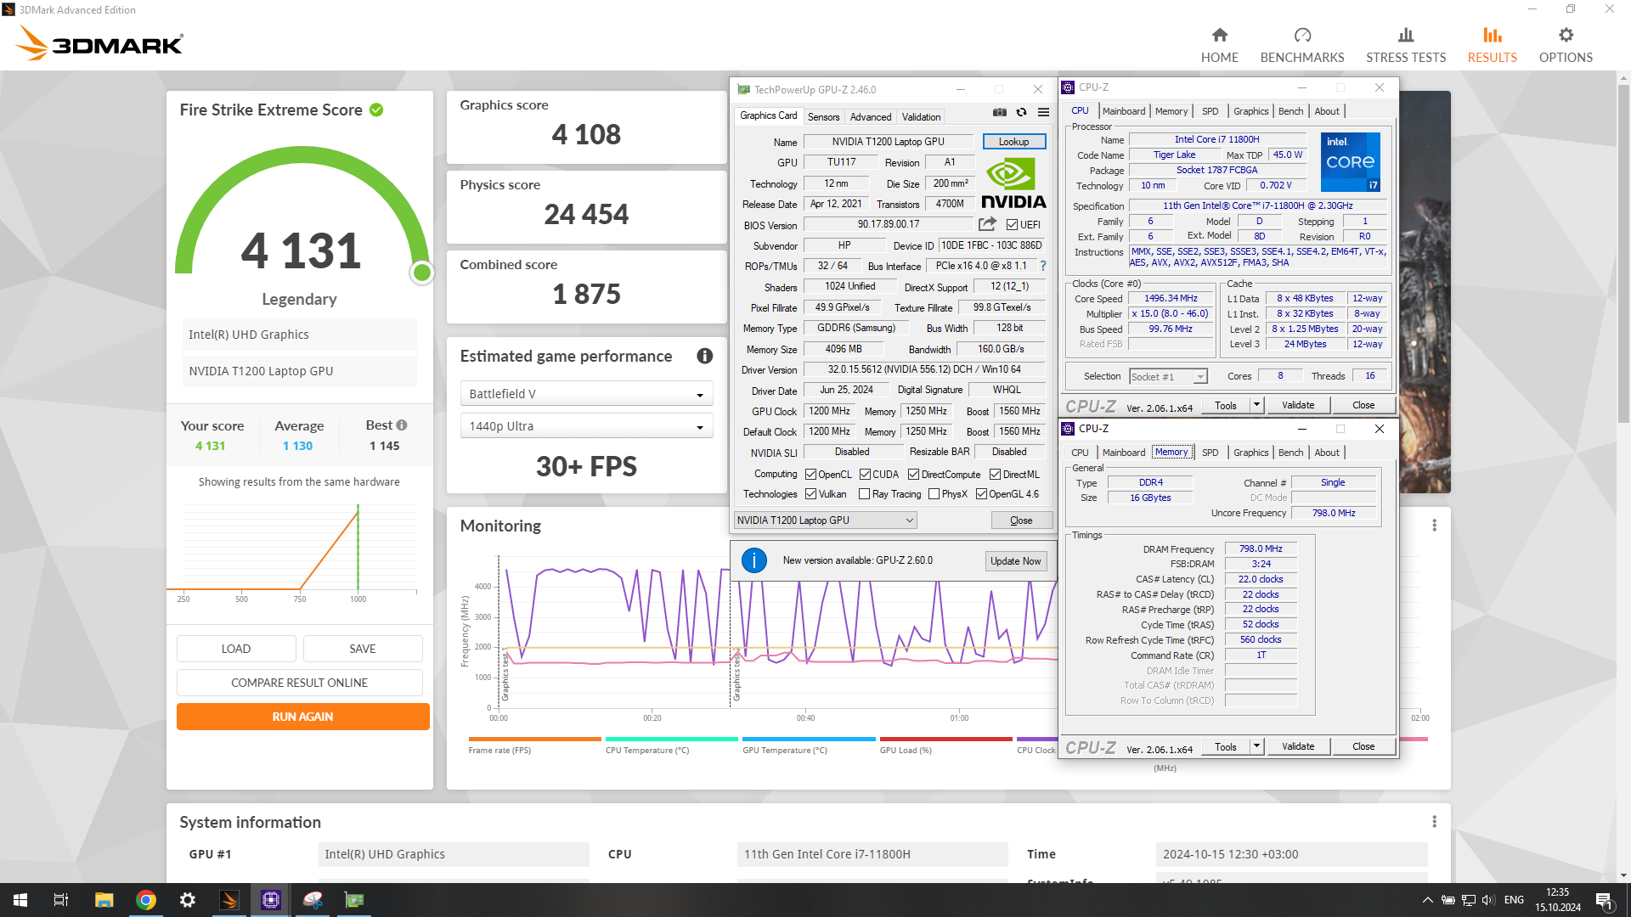The height and width of the screenshot is (917, 1631).
Task: Open Socket #1 selection dropdown
Action: [1168, 377]
